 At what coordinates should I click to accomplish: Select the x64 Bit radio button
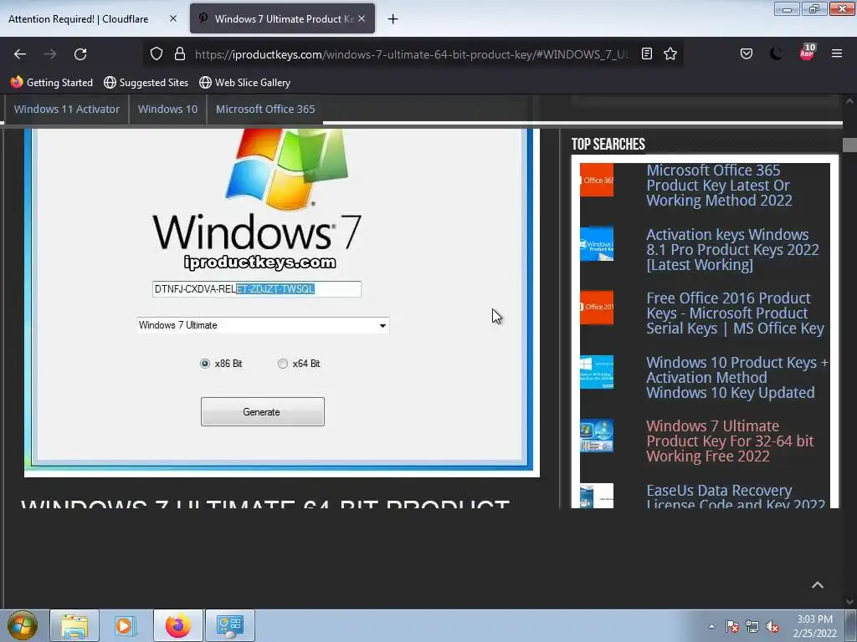tap(283, 364)
